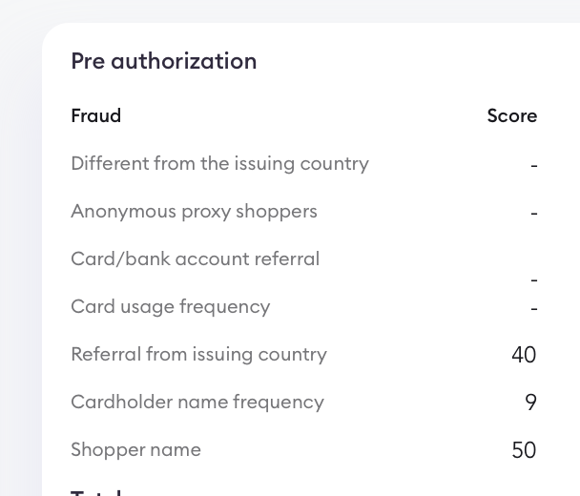Select the Card usage frequency label
580x496 pixels.
[170, 307]
